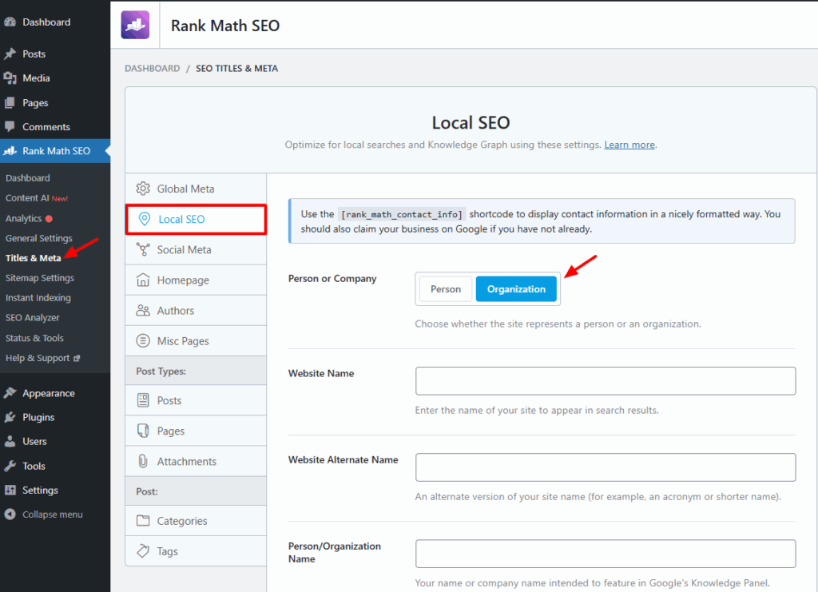Screen dimensions: 818x592
Task: Click the Tags label icon
Action: (143, 550)
